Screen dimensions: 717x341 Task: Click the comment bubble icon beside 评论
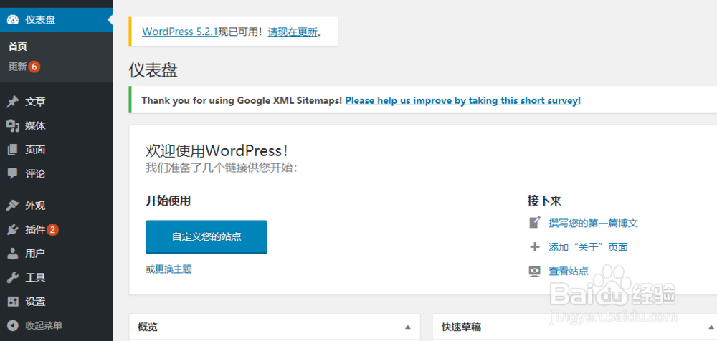(x=12, y=173)
